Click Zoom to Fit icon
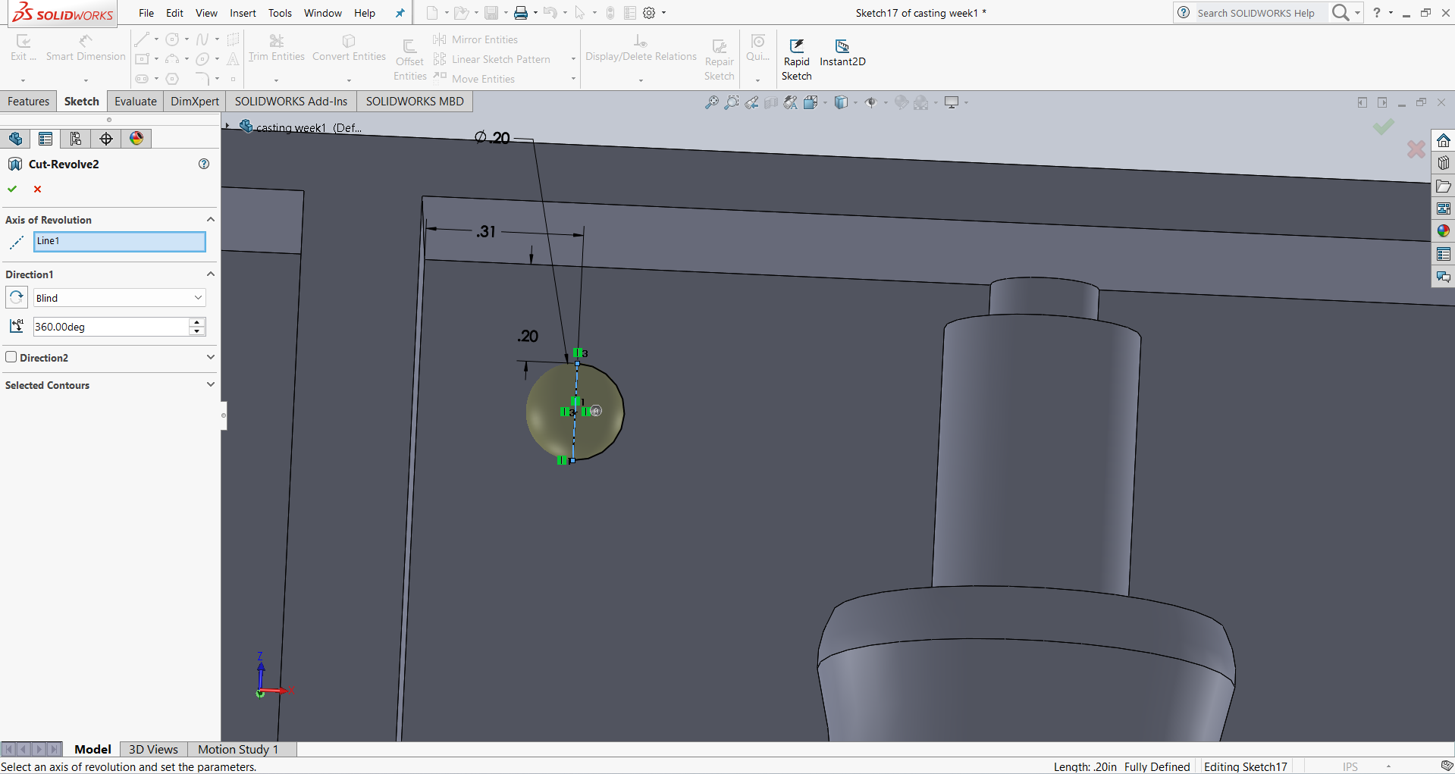 [x=711, y=102]
